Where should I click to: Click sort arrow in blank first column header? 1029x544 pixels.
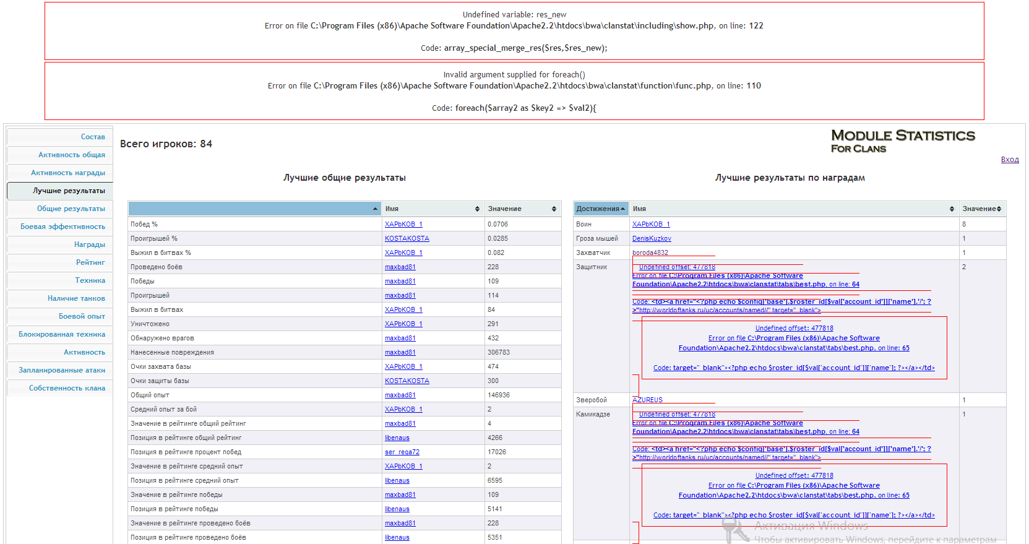pos(375,209)
